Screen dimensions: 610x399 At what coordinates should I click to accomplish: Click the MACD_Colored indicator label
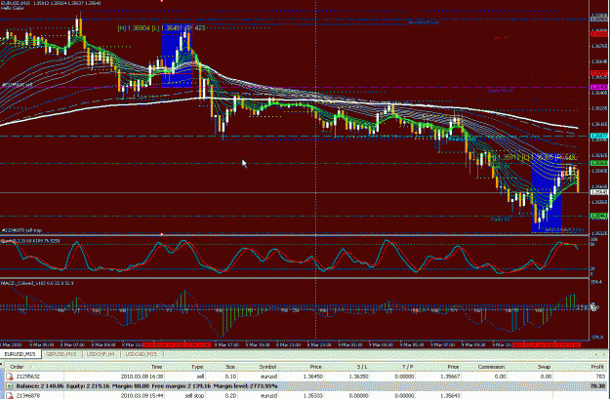tap(36, 283)
